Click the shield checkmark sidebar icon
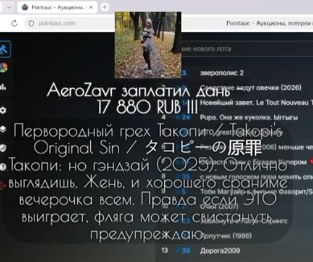Image resolution: width=313 pixels, height=262 pixels. tap(3, 148)
